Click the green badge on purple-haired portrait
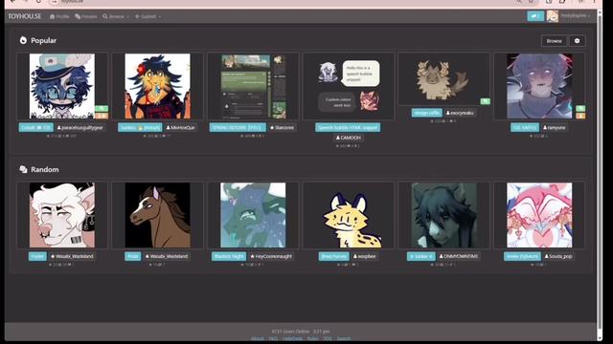This screenshot has width=613, height=344. pyautogui.click(x=580, y=108)
